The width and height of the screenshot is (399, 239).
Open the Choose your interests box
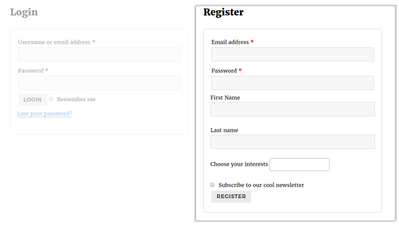pyautogui.click(x=300, y=165)
